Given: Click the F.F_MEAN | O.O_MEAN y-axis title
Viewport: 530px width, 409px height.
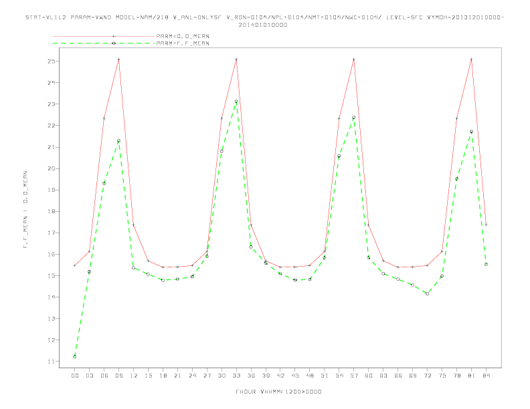Looking at the screenshot, I should tap(25, 210).
